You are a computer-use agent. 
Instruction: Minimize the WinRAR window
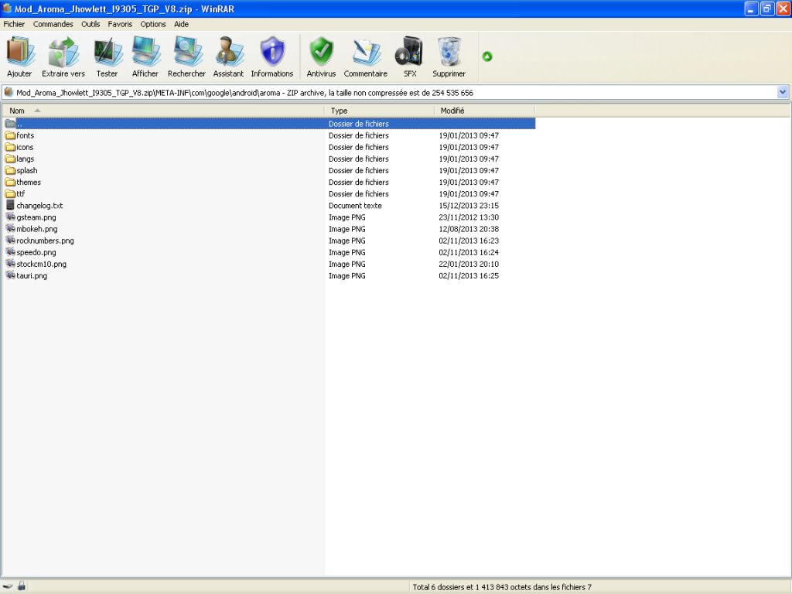click(x=752, y=9)
